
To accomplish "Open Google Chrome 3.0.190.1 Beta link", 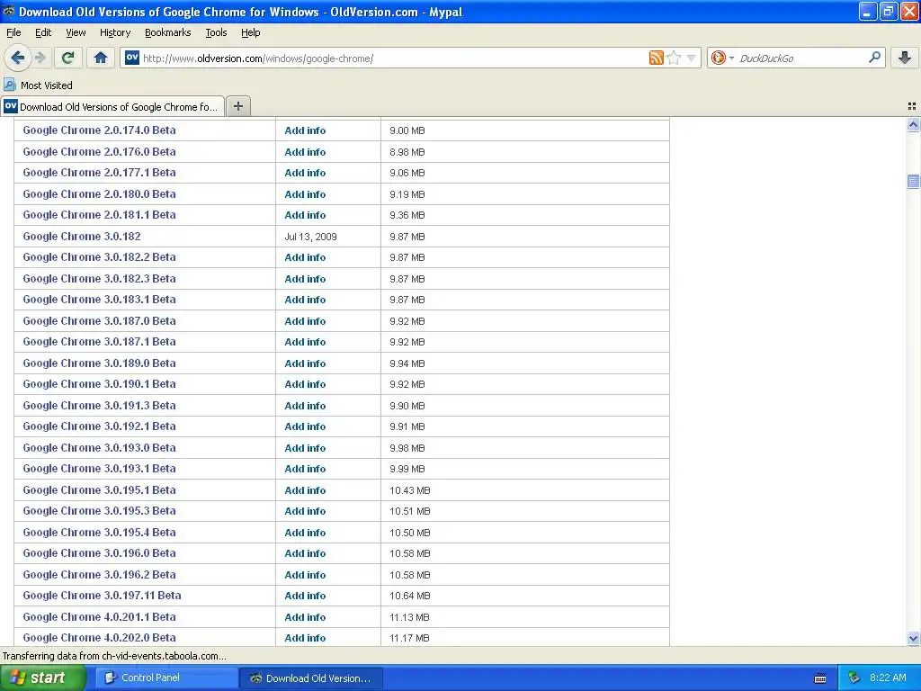I will [99, 384].
